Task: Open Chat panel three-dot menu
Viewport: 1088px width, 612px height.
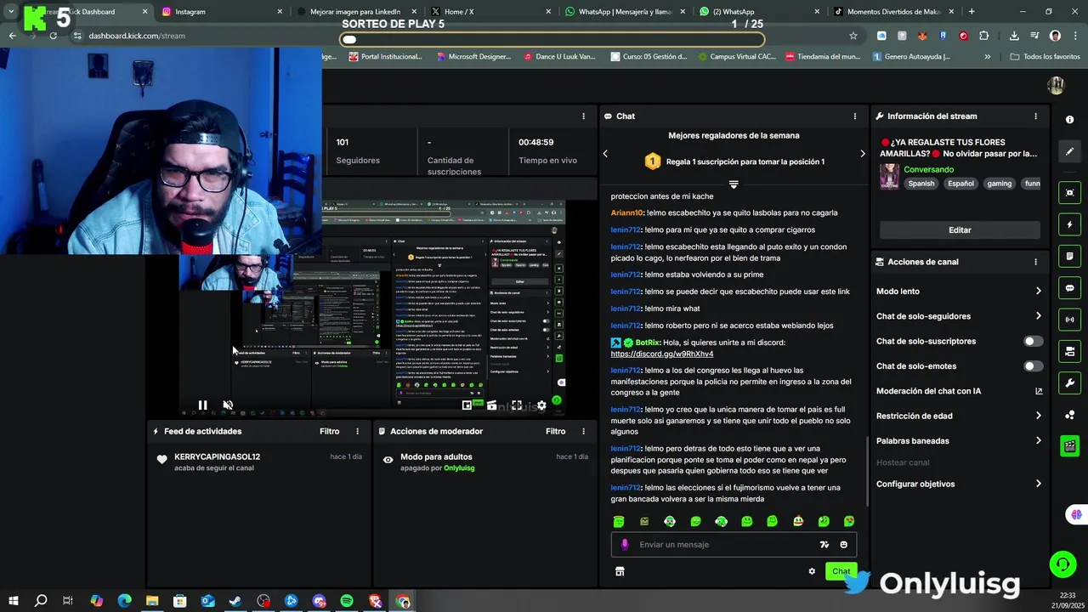Action: pyautogui.click(x=855, y=116)
